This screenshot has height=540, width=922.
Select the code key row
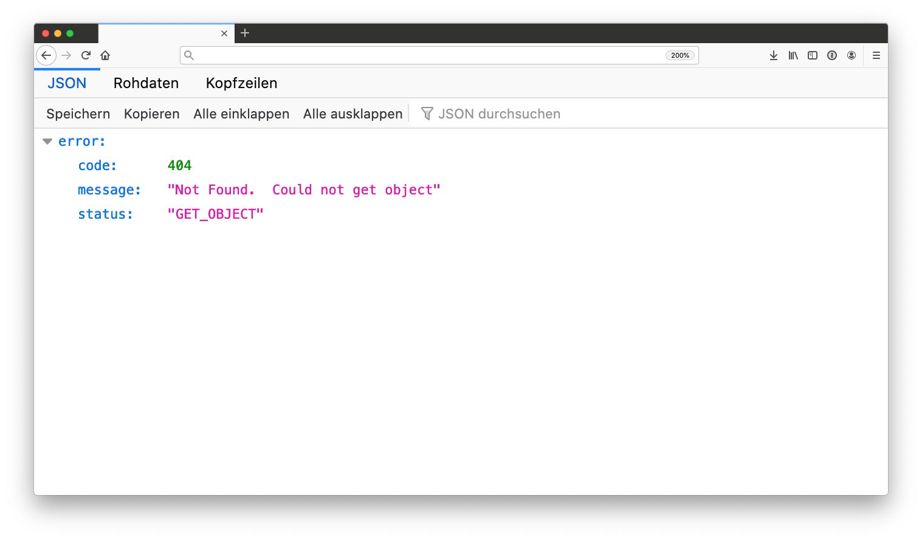click(x=97, y=165)
